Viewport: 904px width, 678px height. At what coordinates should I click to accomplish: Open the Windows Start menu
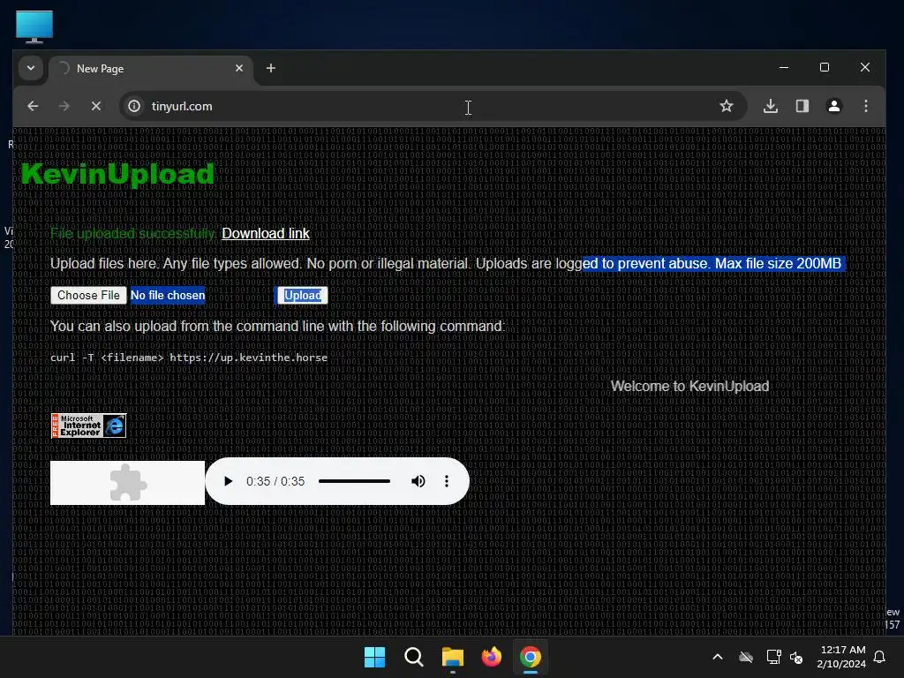[374, 657]
